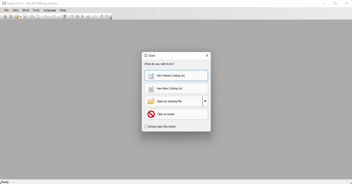Click the label tag toolbar icon
352x184 pixels.
[101, 17]
